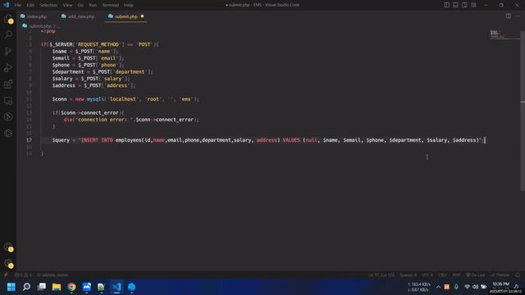Viewport: 525px width, 295px height.
Task: Switch to the index.php tab
Action: point(34,16)
